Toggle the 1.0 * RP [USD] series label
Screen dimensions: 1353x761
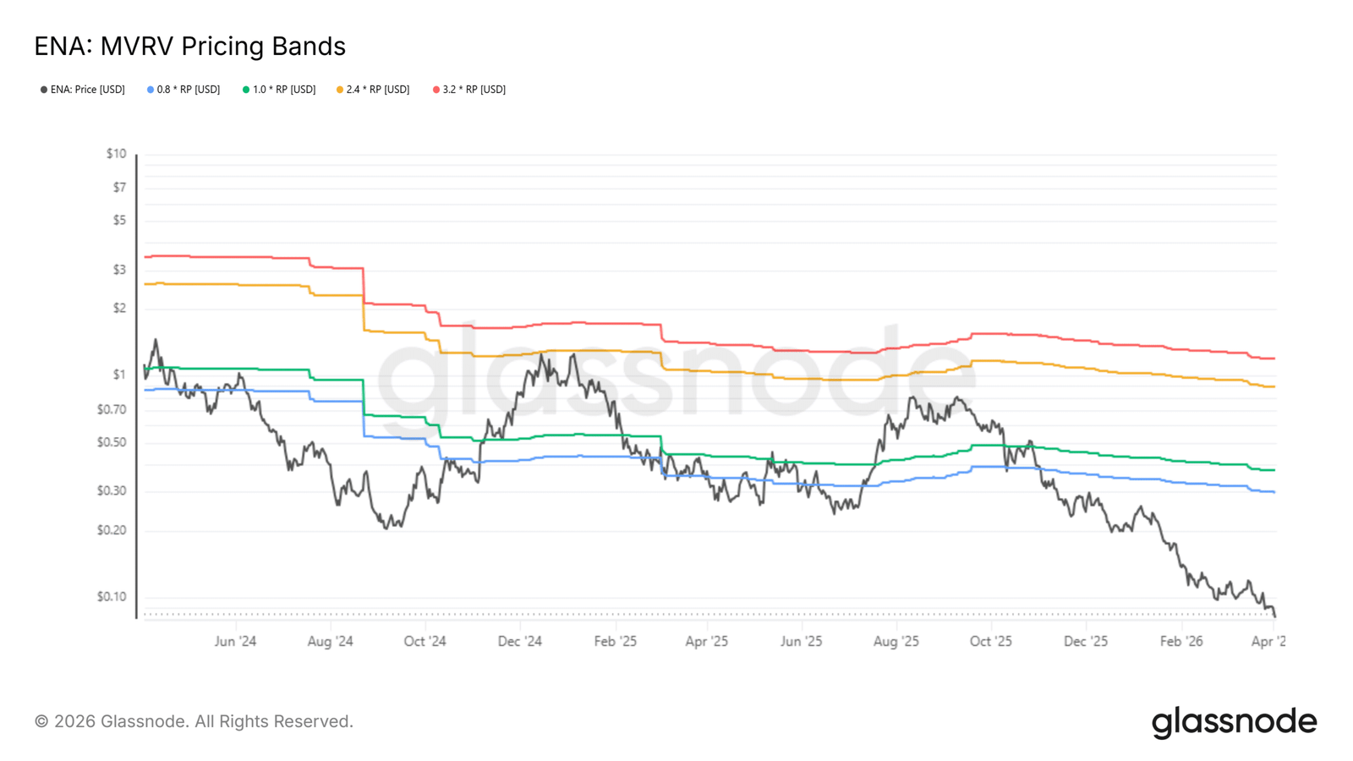tap(284, 90)
